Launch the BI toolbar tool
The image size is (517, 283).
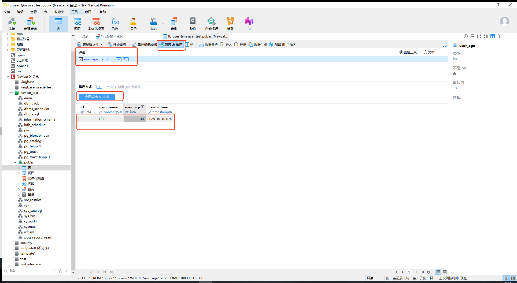pos(249,24)
